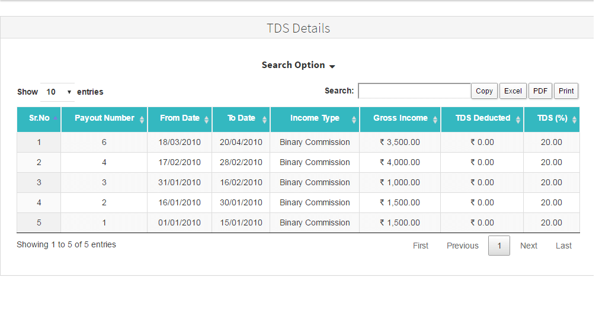Image resolution: width=599 pixels, height=329 pixels.
Task: Export table as PDF
Action: click(x=540, y=91)
